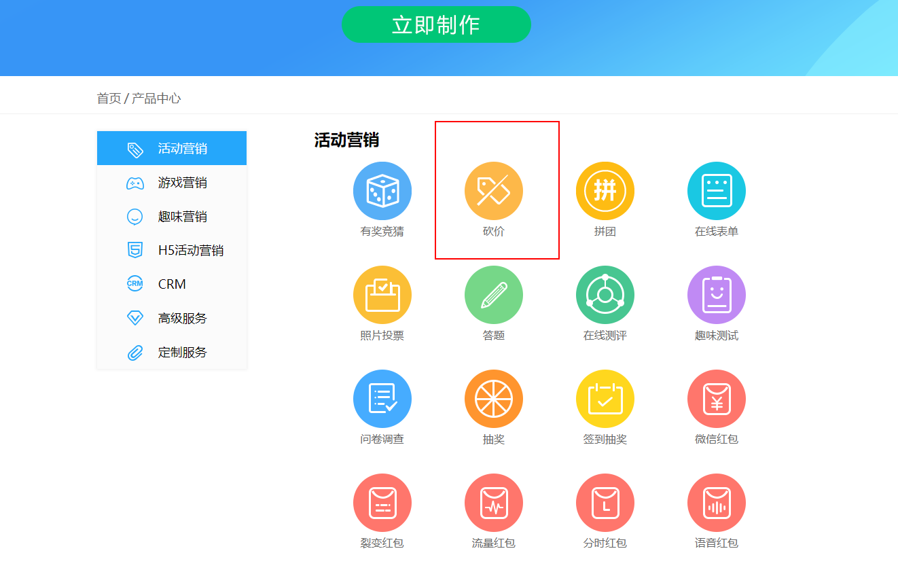The image size is (898, 570).
Task: Select 定制服务 in the sidebar
Action: pyautogui.click(x=172, y=352)
